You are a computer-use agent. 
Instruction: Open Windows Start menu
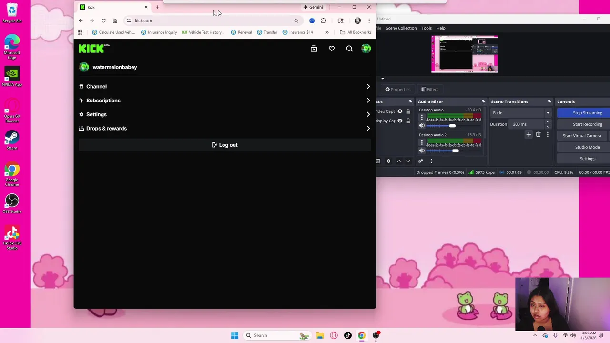pos(234,335)
